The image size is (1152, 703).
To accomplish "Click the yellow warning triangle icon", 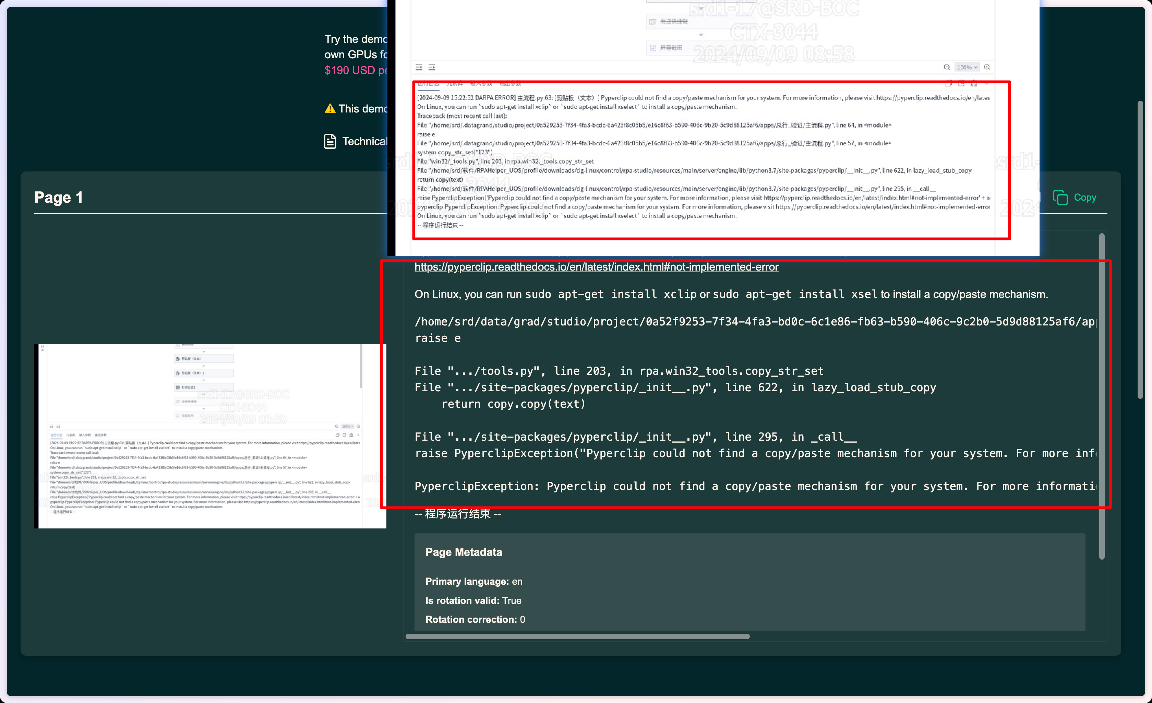I will click(x=330, y=108).
